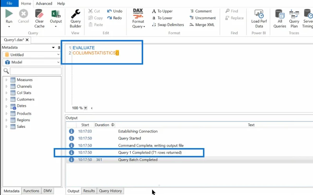Select the Sales table name
Screen dimensions: 313x195
(x=21, y=126)
